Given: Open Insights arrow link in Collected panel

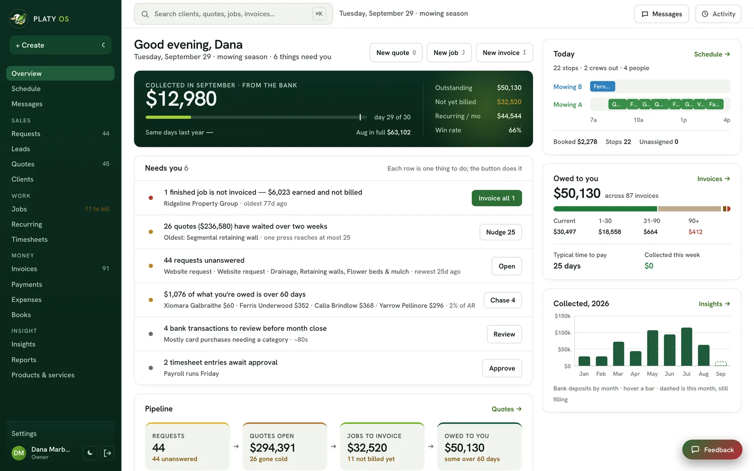Looking at the screenshot, I should pyautogui.click(x=714, y=304).
